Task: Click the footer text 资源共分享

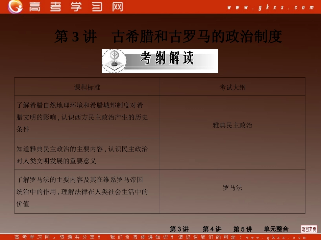Action: 80,237
